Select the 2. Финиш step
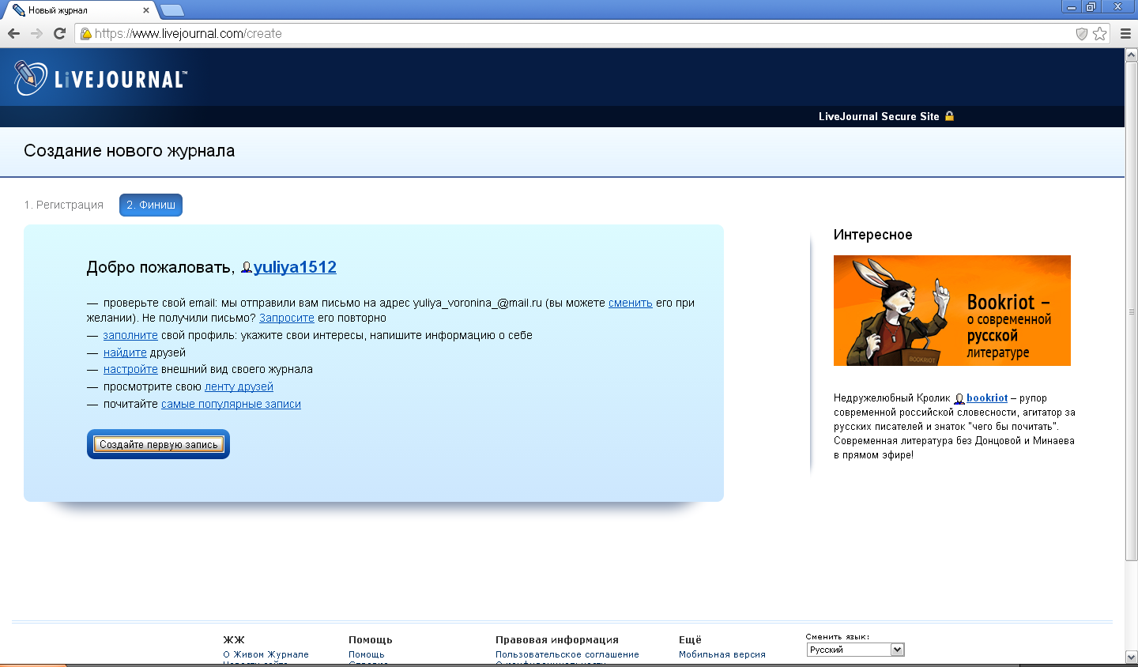This screenshot has width=1138, height=667. pos(151,205)
